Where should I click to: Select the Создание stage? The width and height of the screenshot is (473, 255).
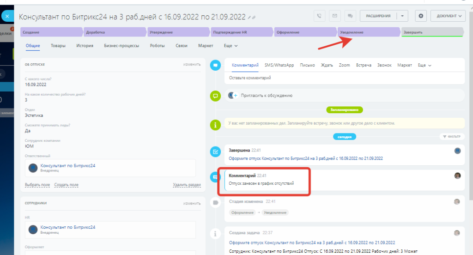click(51, 32)
